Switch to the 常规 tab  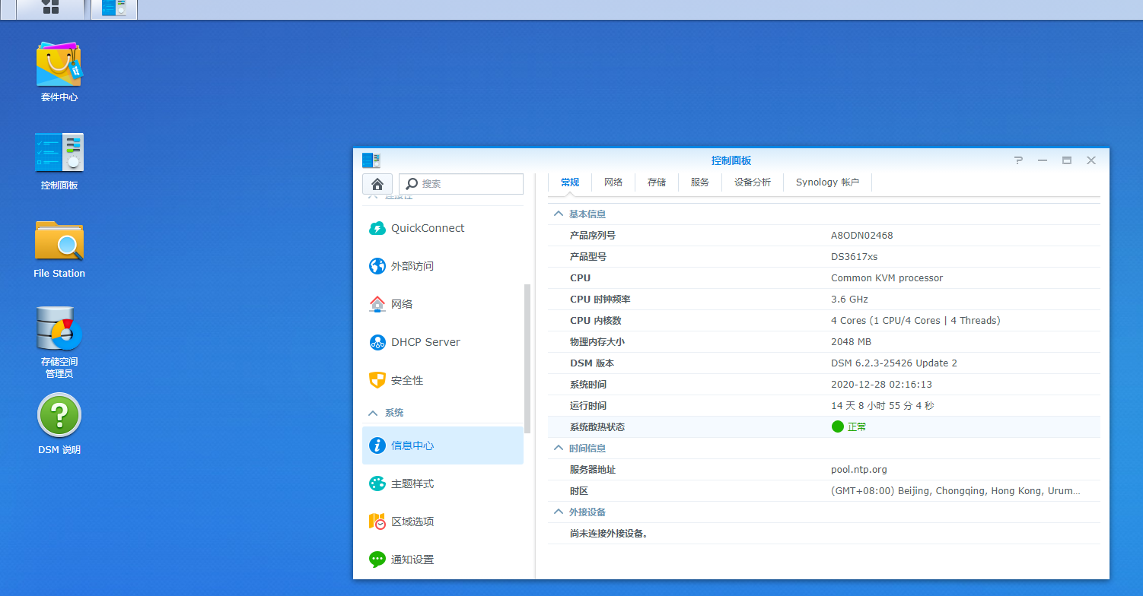[x=570, y=182]
